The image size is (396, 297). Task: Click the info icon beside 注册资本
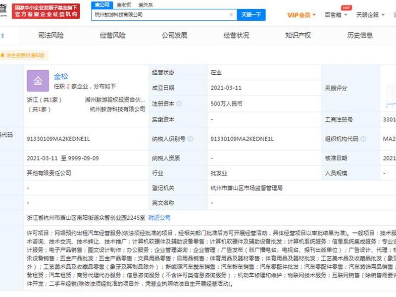(179, 103)
